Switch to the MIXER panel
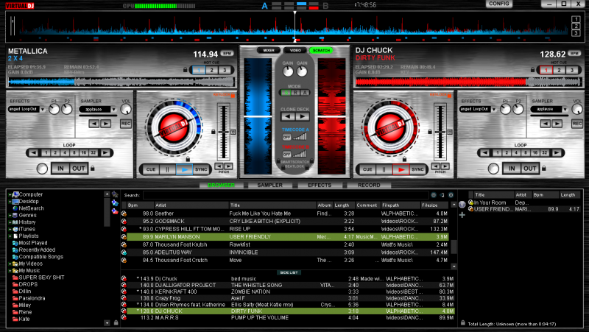The width and height of the screenshot is (589, 332). [x=269, y=50]
